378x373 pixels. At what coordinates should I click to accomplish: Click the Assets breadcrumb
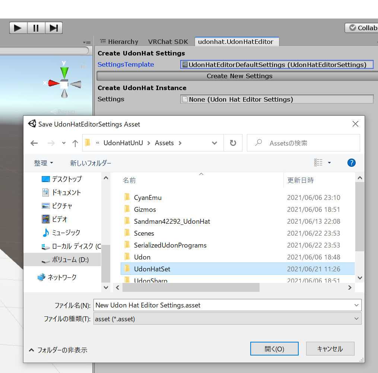(x=164, y=143)
